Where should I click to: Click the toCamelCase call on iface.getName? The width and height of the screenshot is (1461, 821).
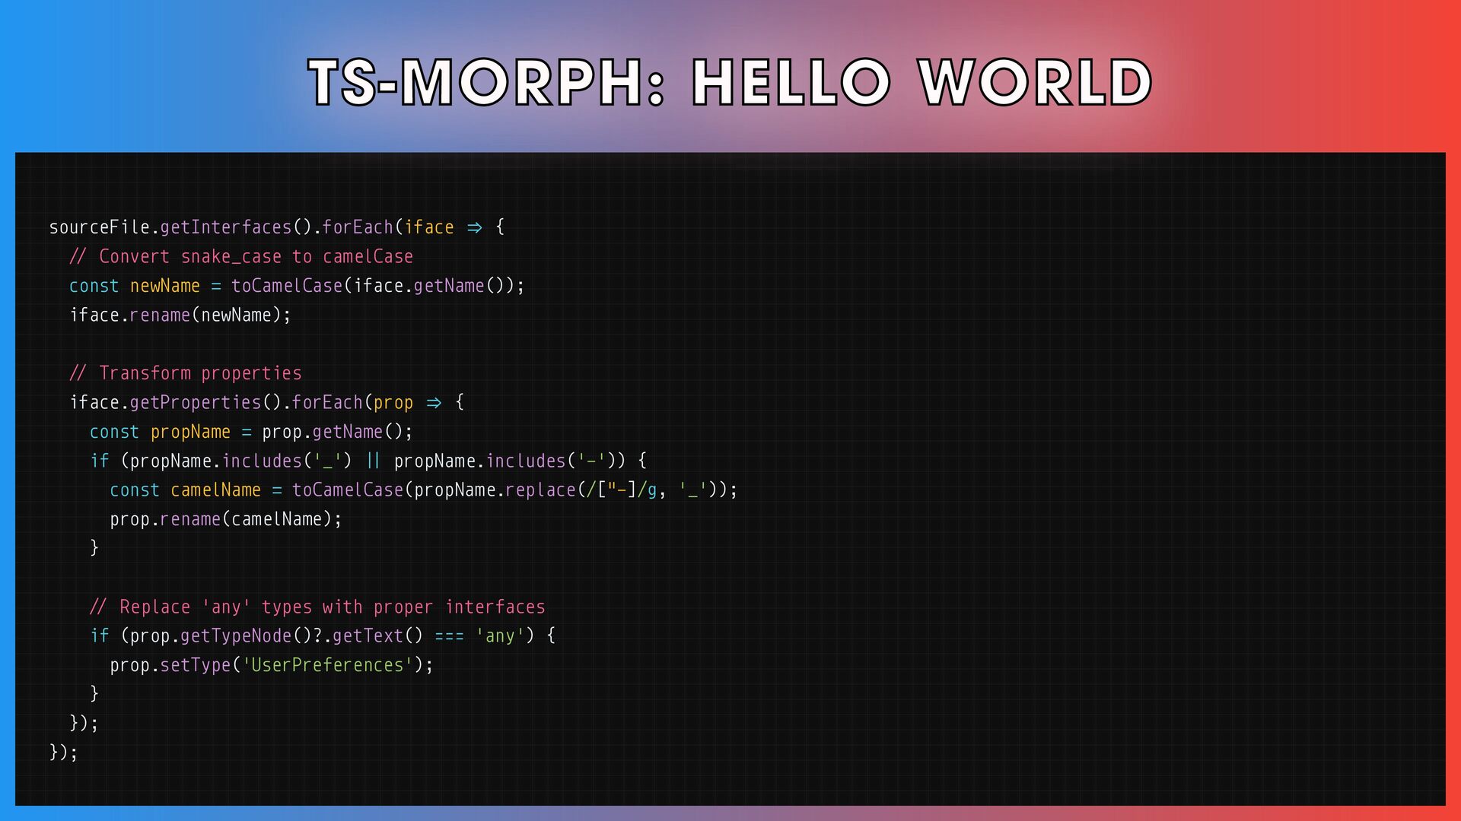[x=287, y=286]
